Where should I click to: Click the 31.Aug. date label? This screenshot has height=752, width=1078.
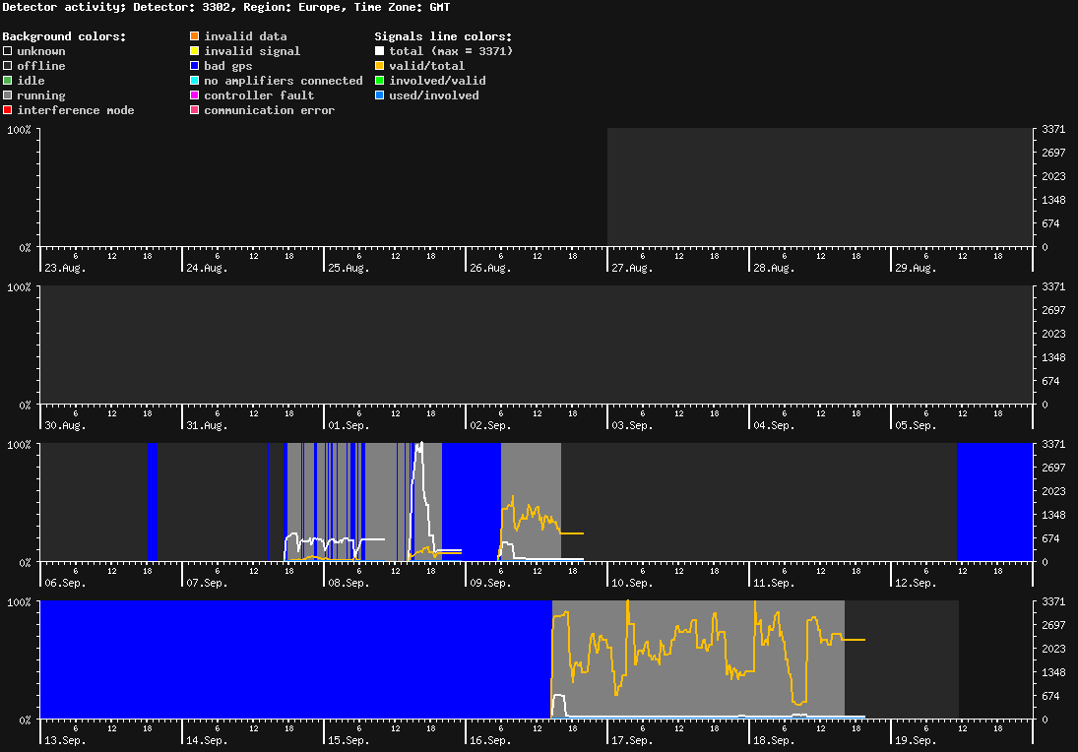coord(207,425)
